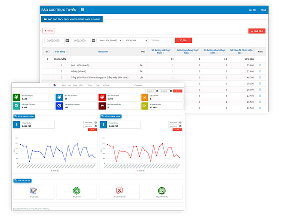The height and width of the screenshot is (217, 284).
Task: View details icon for Anti - HIV (nhanh) row
Action: coord(260,65)
